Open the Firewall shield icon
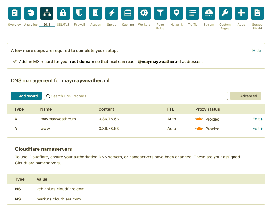The image size is (273, 210). point(79,13)
